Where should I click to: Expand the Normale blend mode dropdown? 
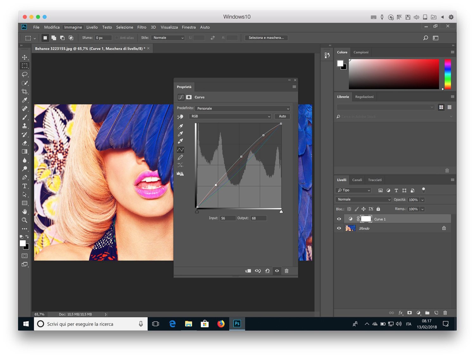pos(364,200)
